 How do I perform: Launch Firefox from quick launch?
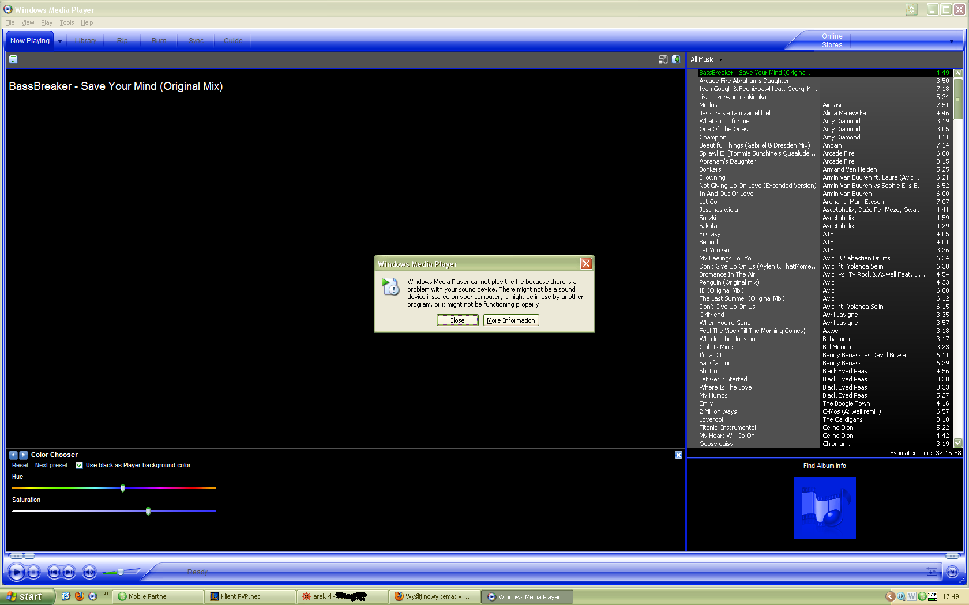79,596
